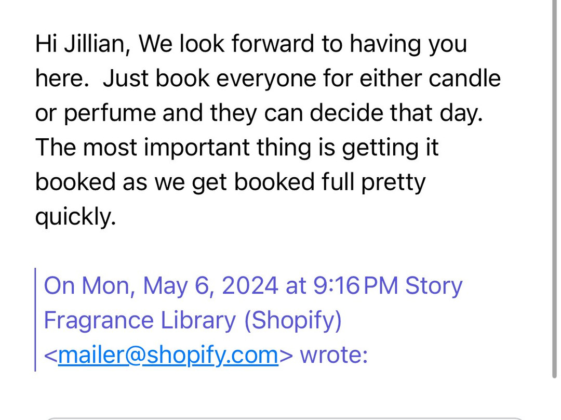Screen dimensions: 561x420
Task: Tap the quoted date "May 6, 2024"
Action: 210,286
